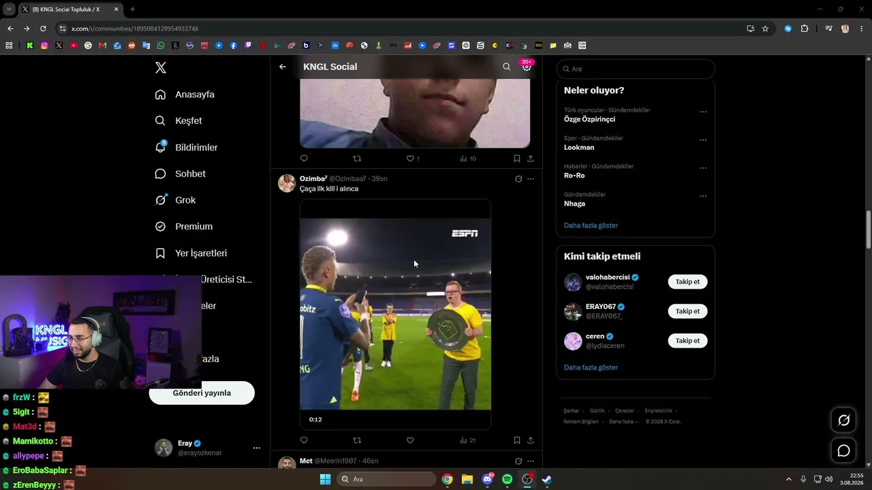Reply to the post above Ozimba's
The height and width of the screenshot is (490, 872).
(x=304, y=159)
